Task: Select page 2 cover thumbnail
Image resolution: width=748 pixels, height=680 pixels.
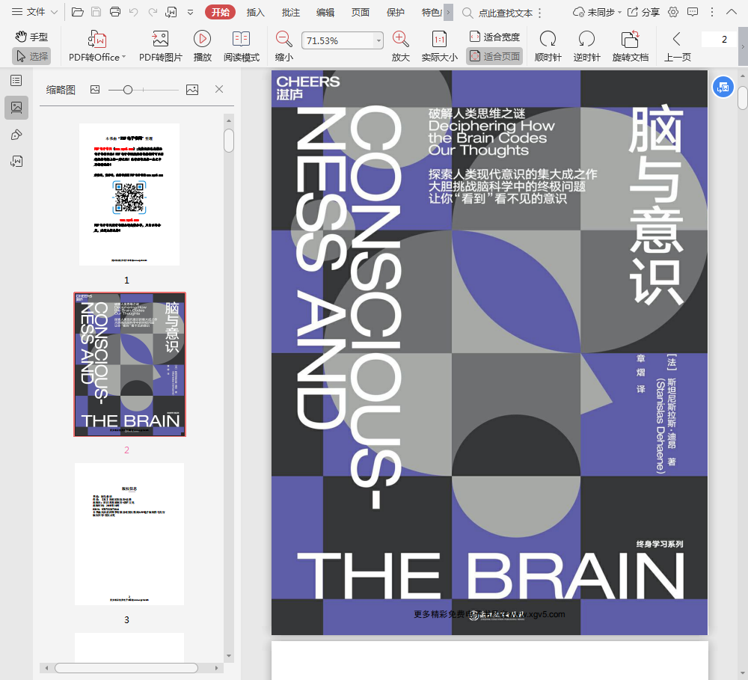Action: click(x=129, y=364)
